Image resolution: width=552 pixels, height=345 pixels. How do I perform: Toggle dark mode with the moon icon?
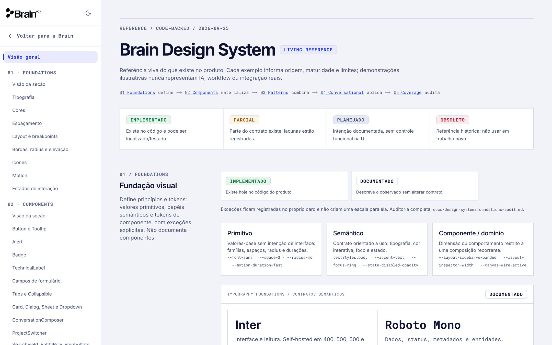[x=88, y=13]
